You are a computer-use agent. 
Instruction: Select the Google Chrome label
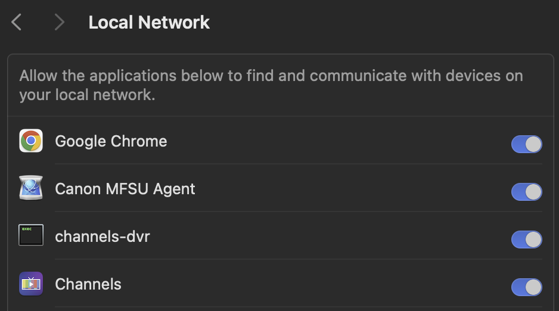111,141
